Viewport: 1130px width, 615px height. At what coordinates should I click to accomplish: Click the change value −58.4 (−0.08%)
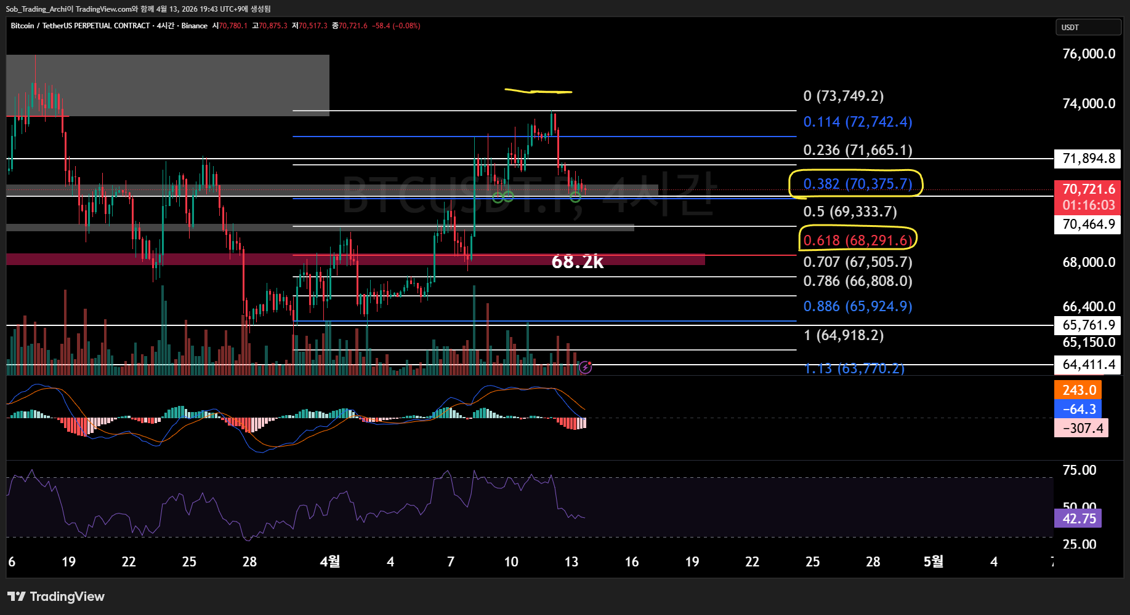(396, 26)
